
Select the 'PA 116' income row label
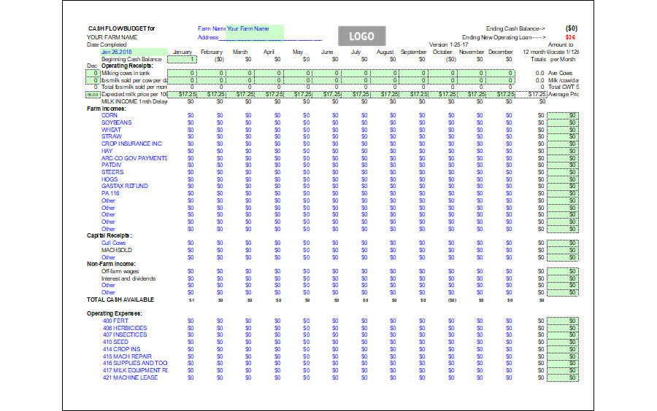(110, 194)
